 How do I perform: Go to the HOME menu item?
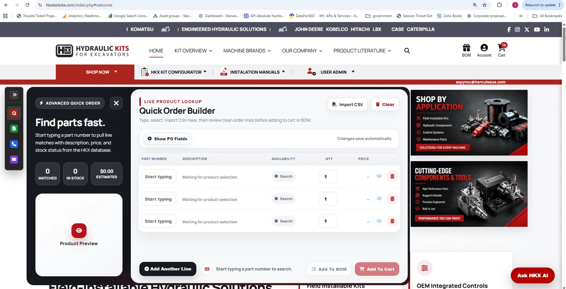(x=156, y=51)
